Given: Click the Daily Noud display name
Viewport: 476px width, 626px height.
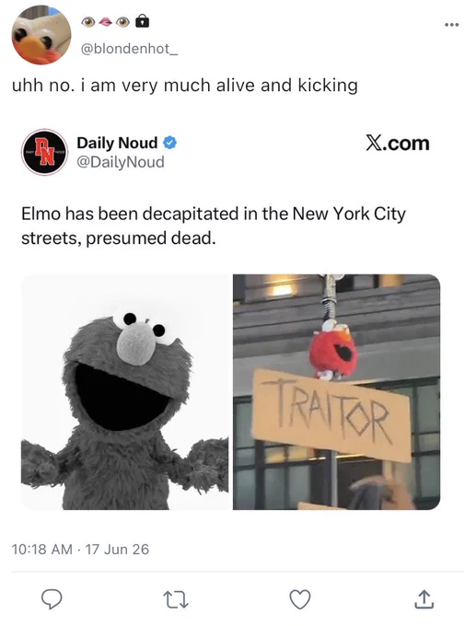Looking at the screenshot, I should [117, 143].
